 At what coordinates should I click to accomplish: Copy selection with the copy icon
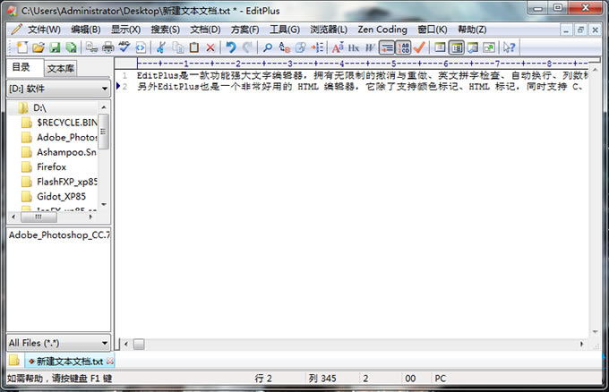tap(178, 47)
